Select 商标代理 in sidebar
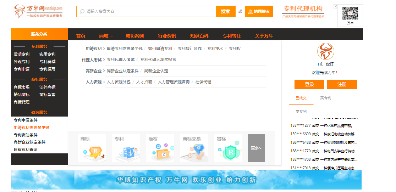The height and width of the screenshot is (192, 396). click(21, 102)
